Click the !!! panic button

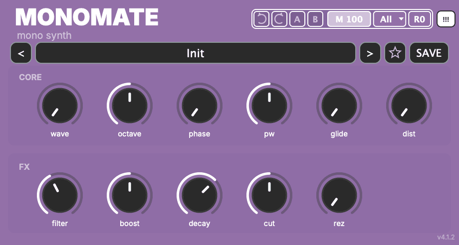(446, 19)
